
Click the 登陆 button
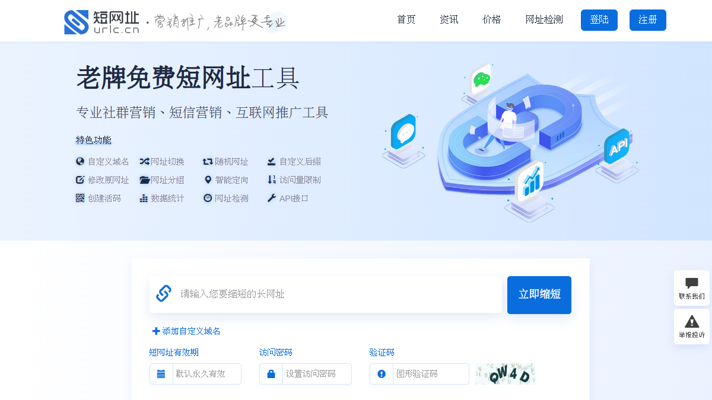point(599,20)
